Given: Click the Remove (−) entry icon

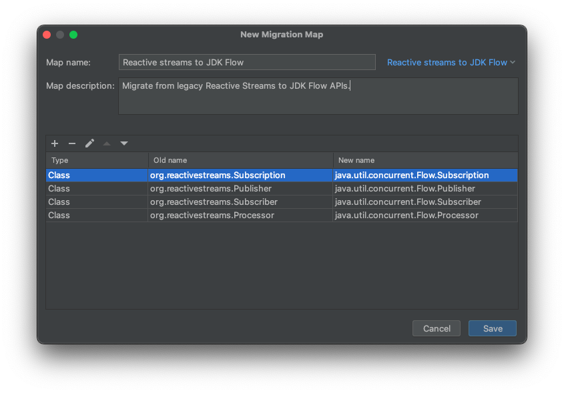Looking at the screenshot, I should tap(72, 143).
